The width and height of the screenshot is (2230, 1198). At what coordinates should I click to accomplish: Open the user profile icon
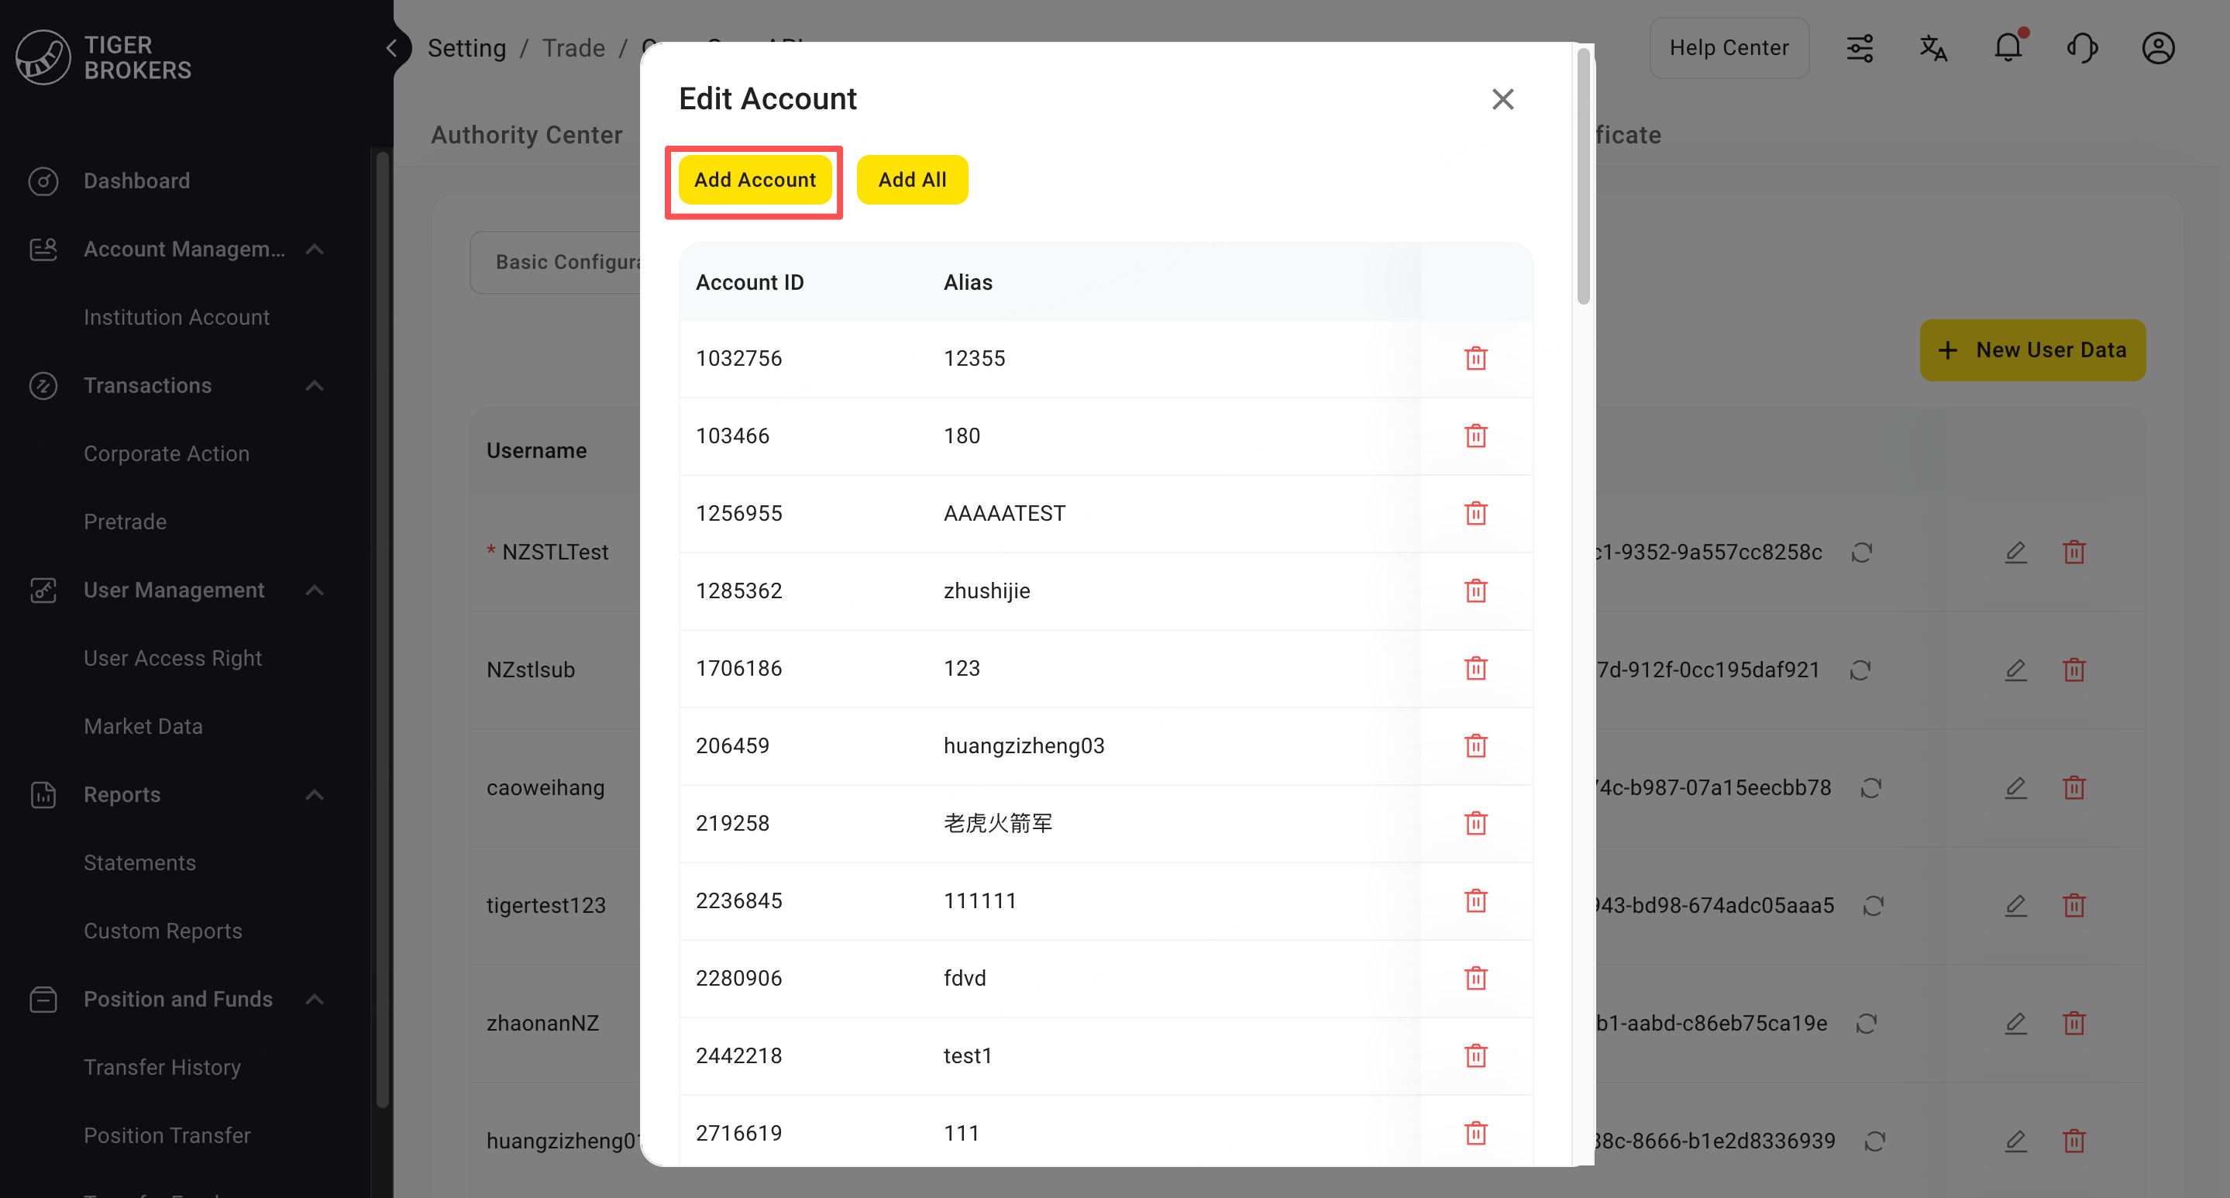tap(2157, 47)
